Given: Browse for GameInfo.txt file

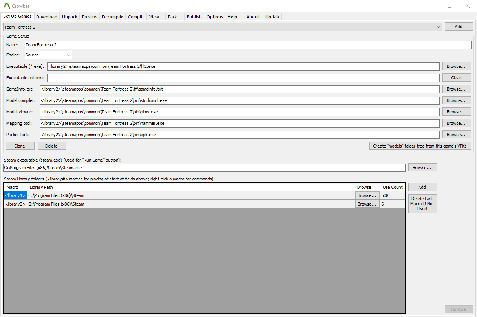Looking at the screenshot, I should [x=457, y=89].
